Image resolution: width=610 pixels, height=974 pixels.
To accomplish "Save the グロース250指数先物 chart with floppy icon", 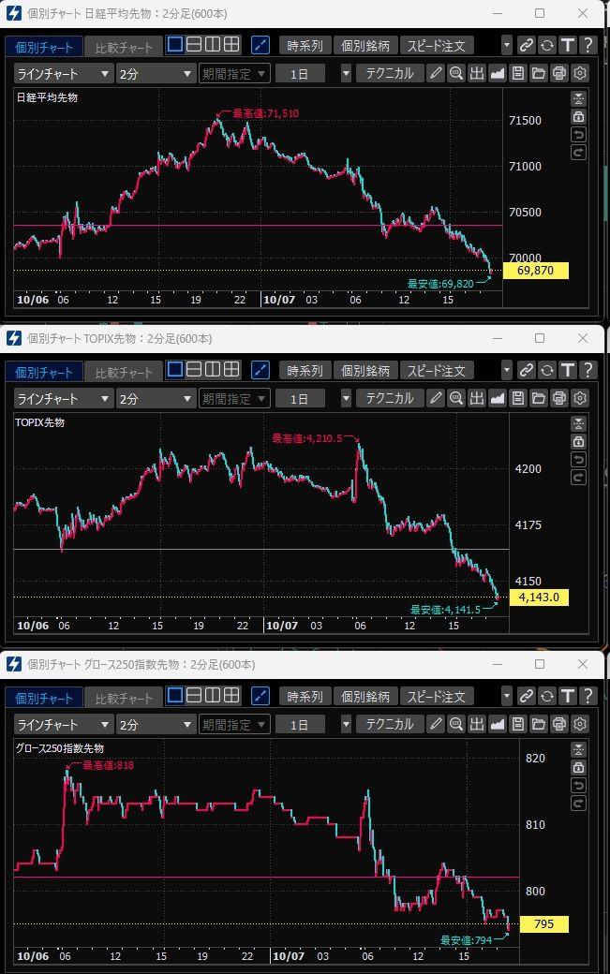I will pos(517,724).
